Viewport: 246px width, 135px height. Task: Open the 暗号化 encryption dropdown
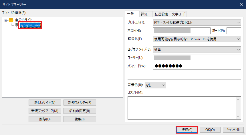(x=197, y=39)
